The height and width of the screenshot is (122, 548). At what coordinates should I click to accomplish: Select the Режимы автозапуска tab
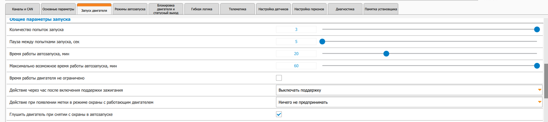coord(130,9)
